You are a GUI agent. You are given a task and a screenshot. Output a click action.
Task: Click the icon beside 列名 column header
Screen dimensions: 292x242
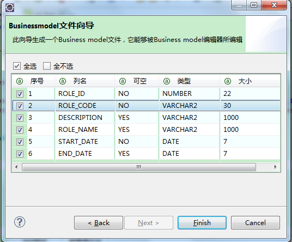(x=63, y=81)
